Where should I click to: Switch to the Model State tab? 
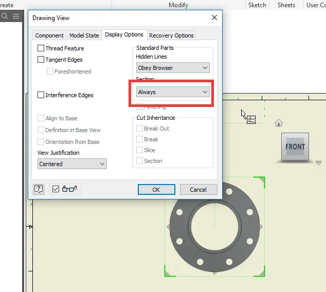coord(84,35)
